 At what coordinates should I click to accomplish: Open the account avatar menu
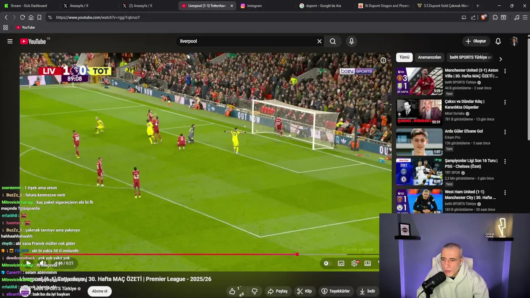coord(514,41)
